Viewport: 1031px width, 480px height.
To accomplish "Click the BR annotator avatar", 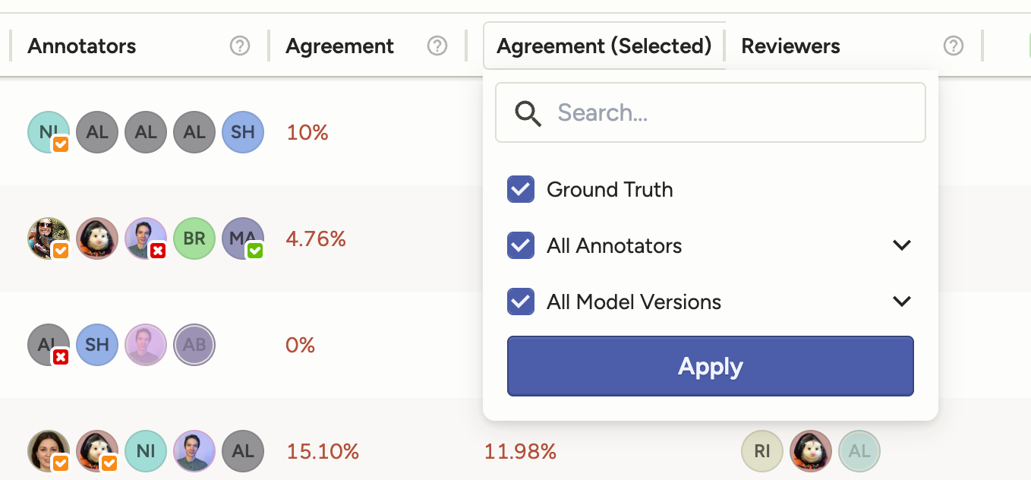I will tap(194, 238).
